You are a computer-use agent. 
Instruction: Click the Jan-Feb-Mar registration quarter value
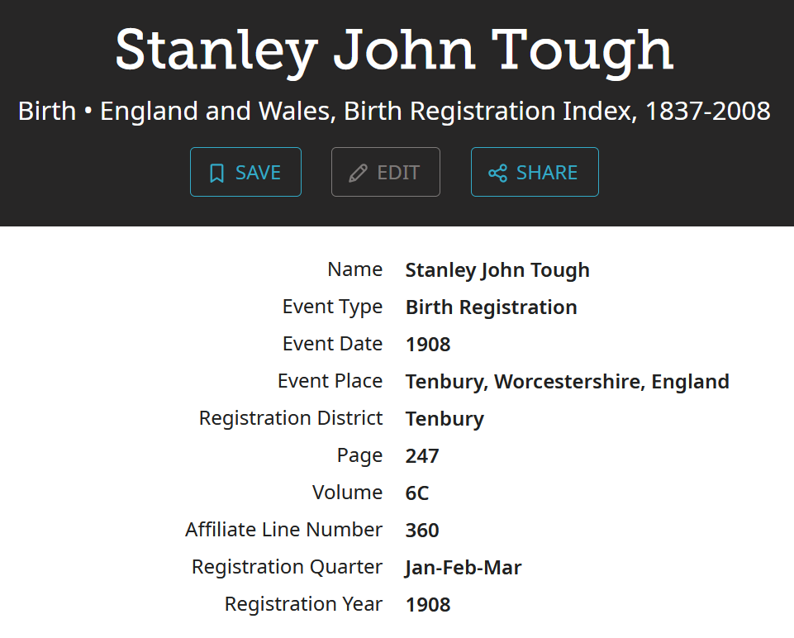click(x=463, y=568)
